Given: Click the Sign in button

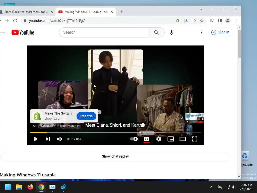Looking at the screenshot, I should click(221, 32).
